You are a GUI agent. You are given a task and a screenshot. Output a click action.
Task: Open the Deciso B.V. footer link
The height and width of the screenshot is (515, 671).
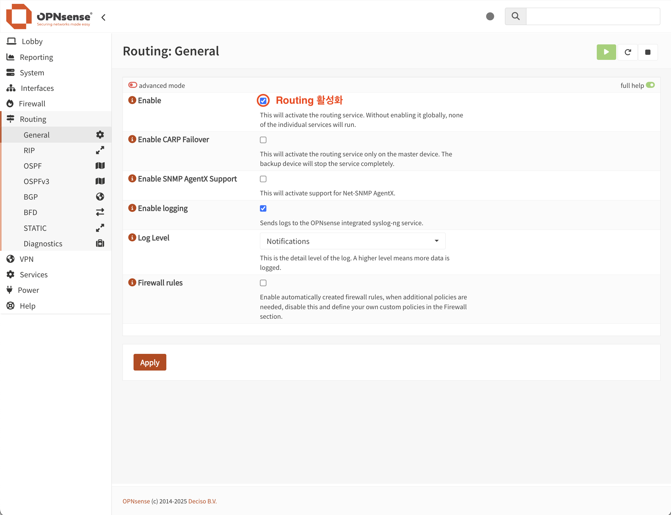tap(202, 501)
